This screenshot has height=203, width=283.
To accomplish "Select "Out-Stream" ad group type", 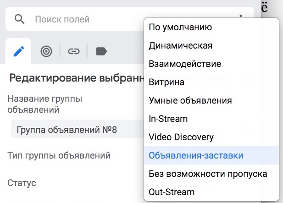I will coord(172,192).
